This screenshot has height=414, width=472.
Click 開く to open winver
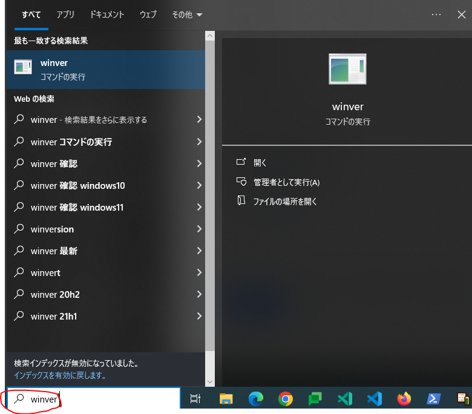[260, 163]
